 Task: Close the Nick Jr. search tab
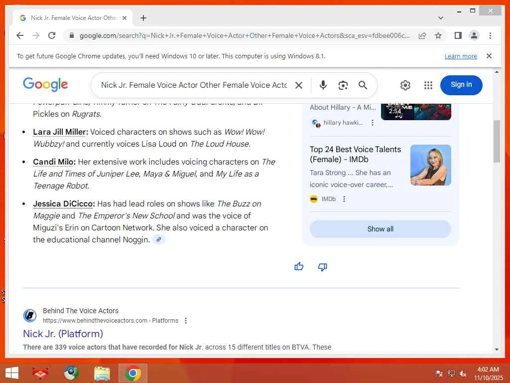[124, 18]
